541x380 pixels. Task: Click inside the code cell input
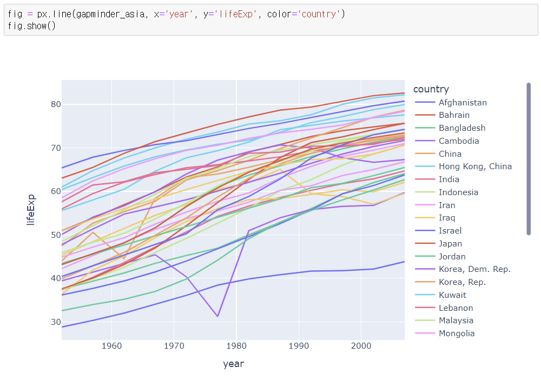point(271,20)
